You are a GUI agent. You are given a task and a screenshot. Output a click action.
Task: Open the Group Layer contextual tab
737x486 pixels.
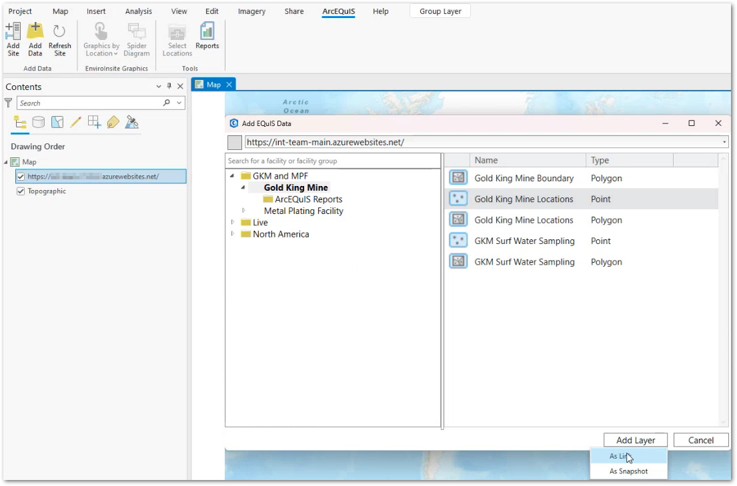click(x=440, y=11)
